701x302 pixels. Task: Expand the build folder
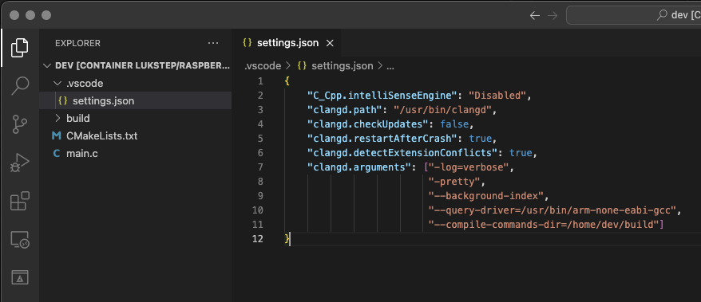click(x=57, y=118)
